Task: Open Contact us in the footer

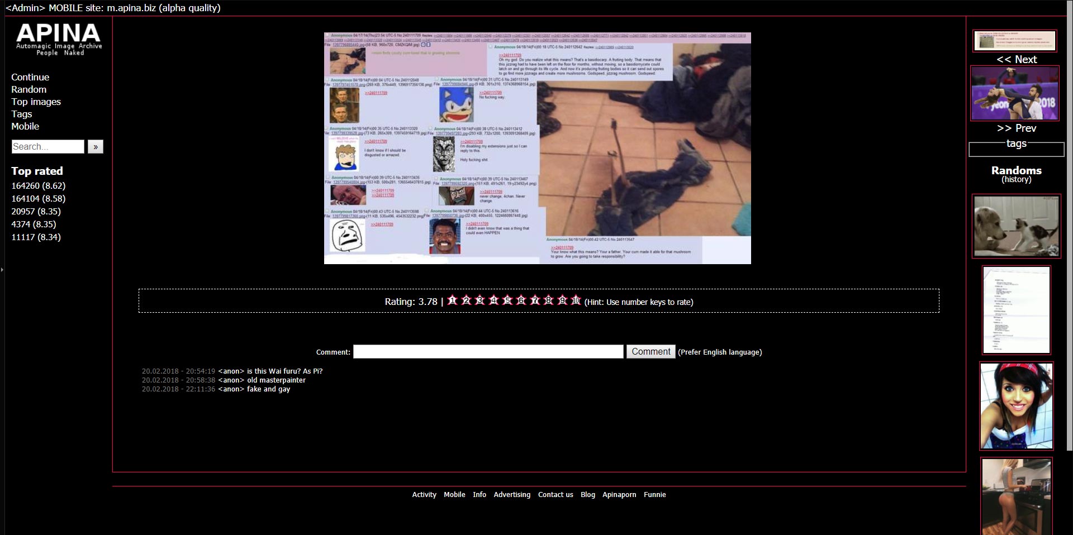Action: click(556, 495)
